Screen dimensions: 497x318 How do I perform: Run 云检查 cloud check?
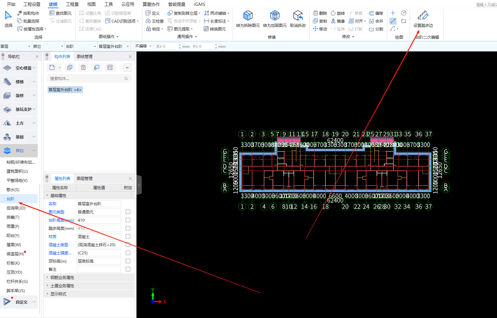(155, 21)
